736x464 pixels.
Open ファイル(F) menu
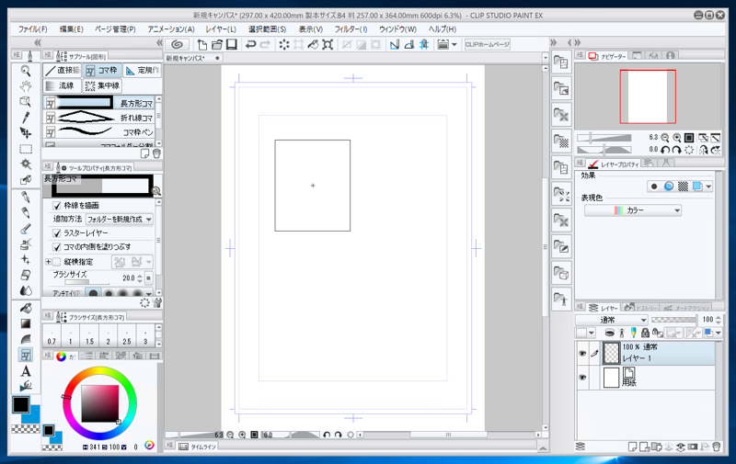point(32,29)
